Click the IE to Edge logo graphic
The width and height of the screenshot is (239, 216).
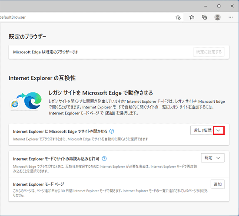click(x=26, y=101)
